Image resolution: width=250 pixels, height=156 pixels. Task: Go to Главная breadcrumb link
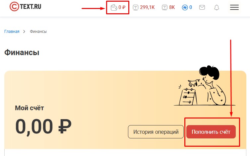pyautogui.click(x=12, y=32)
